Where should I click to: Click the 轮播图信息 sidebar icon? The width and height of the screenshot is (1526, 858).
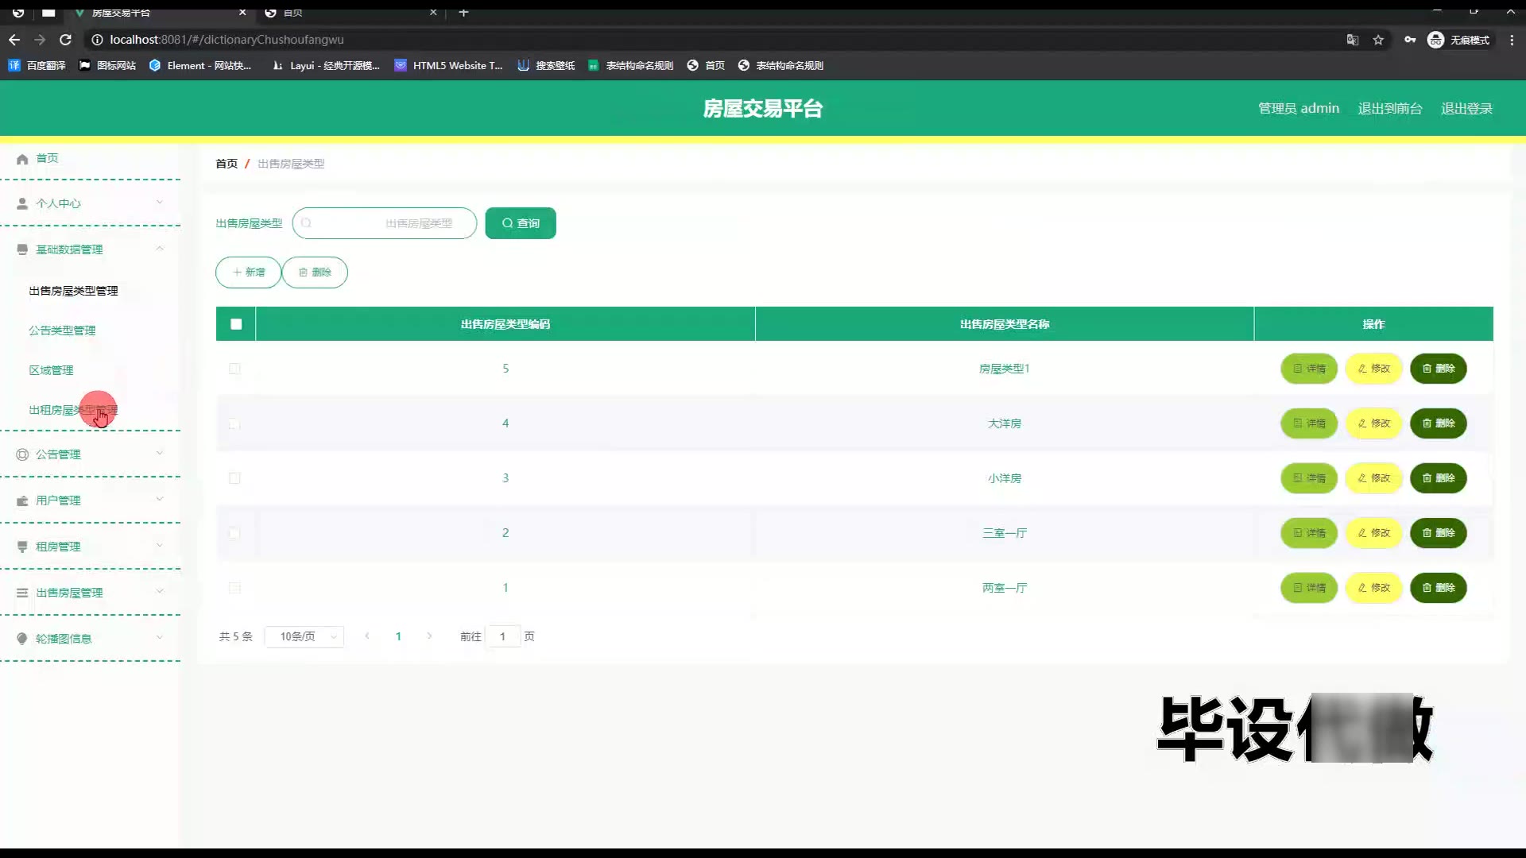(22, 639)
